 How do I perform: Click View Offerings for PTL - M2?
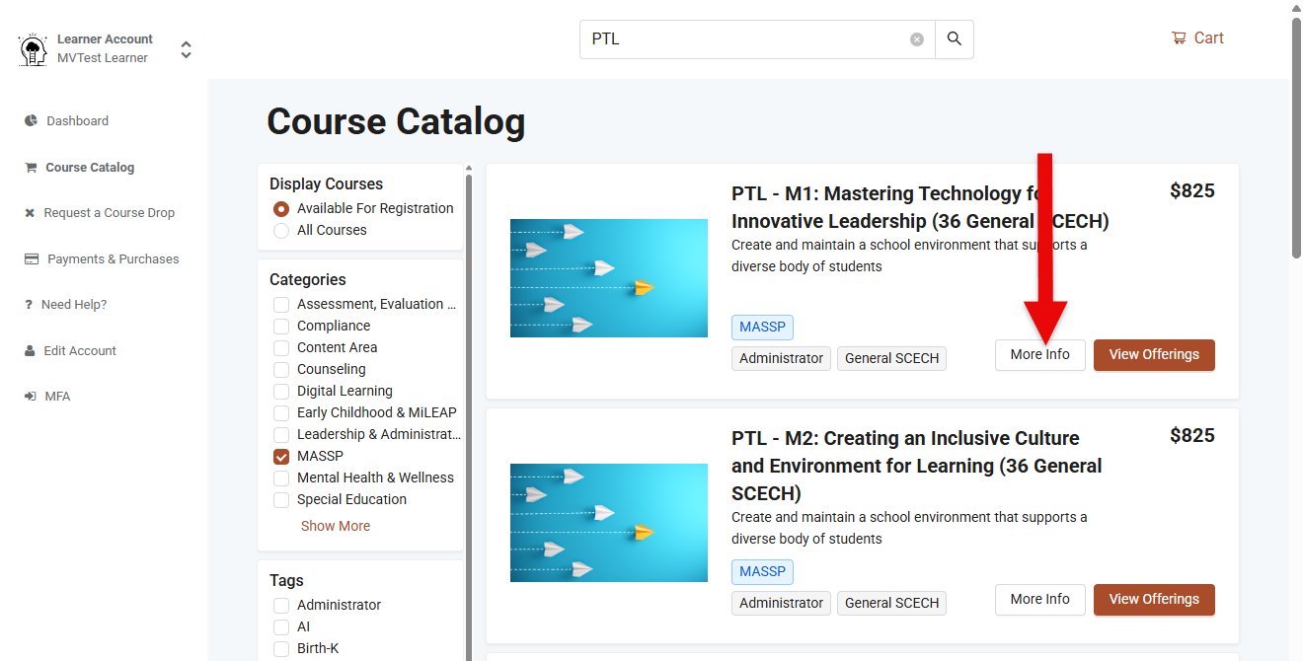pyautogui.click(x=1154, y=600)
